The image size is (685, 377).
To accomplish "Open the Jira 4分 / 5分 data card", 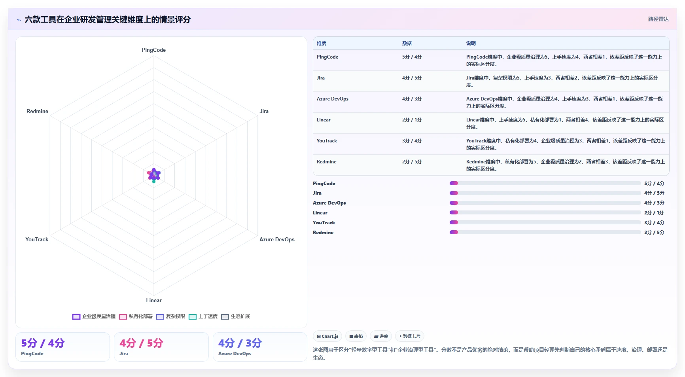I will [x=161, y=347].
